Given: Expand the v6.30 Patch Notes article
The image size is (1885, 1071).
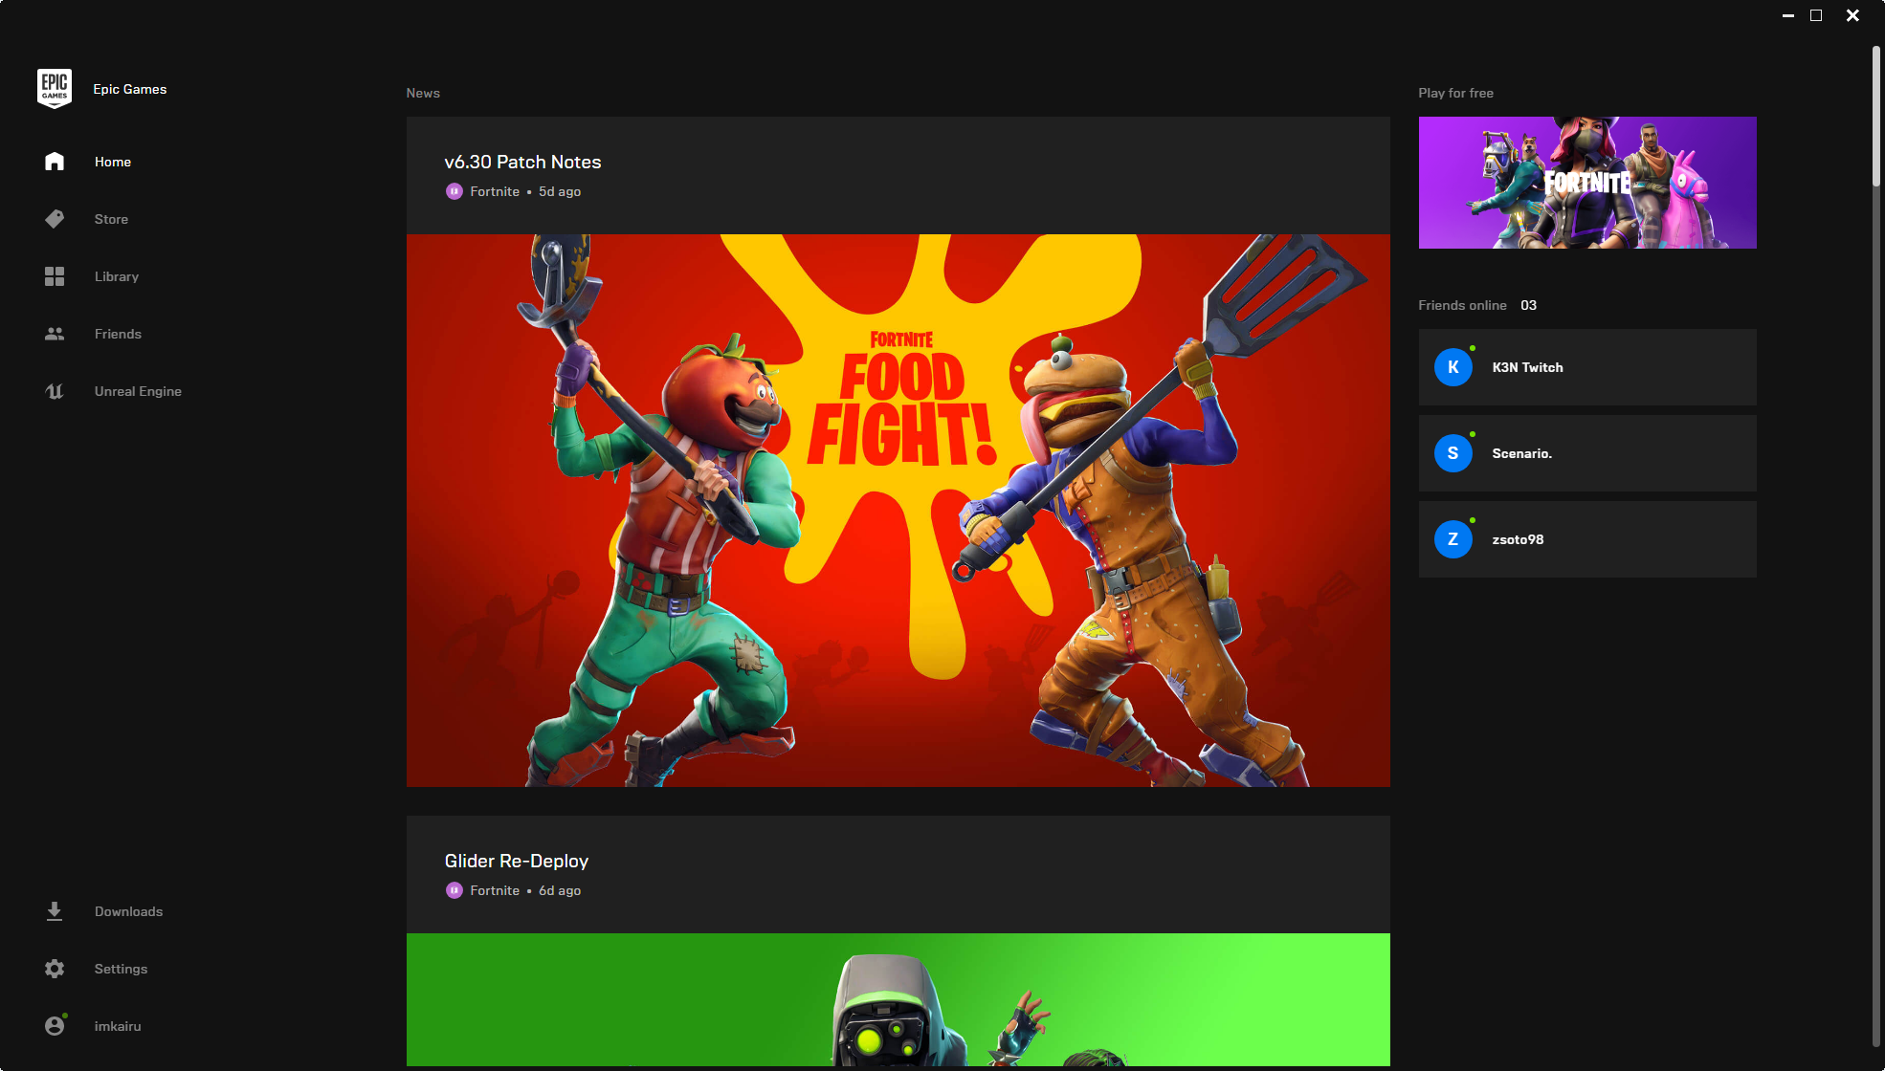Looking at the screenshot, I should click(x=521, y=161).
